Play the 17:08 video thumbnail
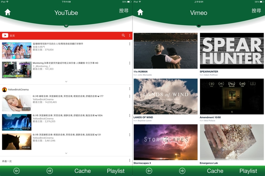The image size is (265, 176). click(17, 50)
